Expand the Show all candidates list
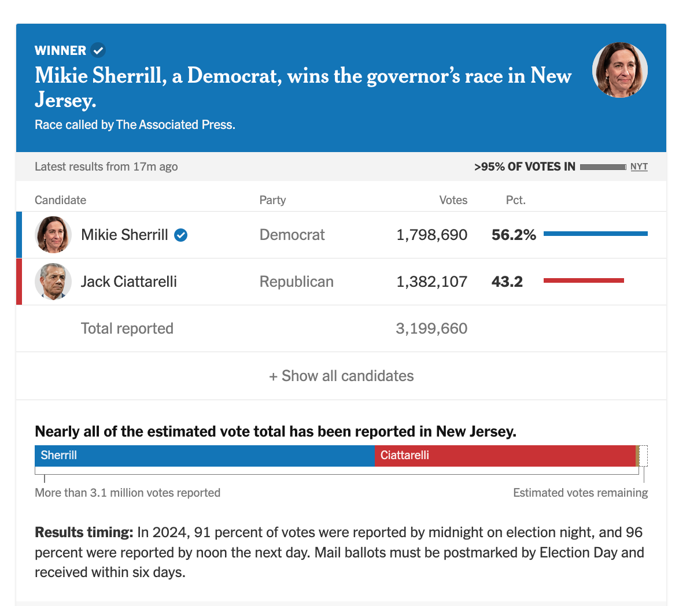Image resolution: width=679 pixels, height=606 pixels. [341, 376]
